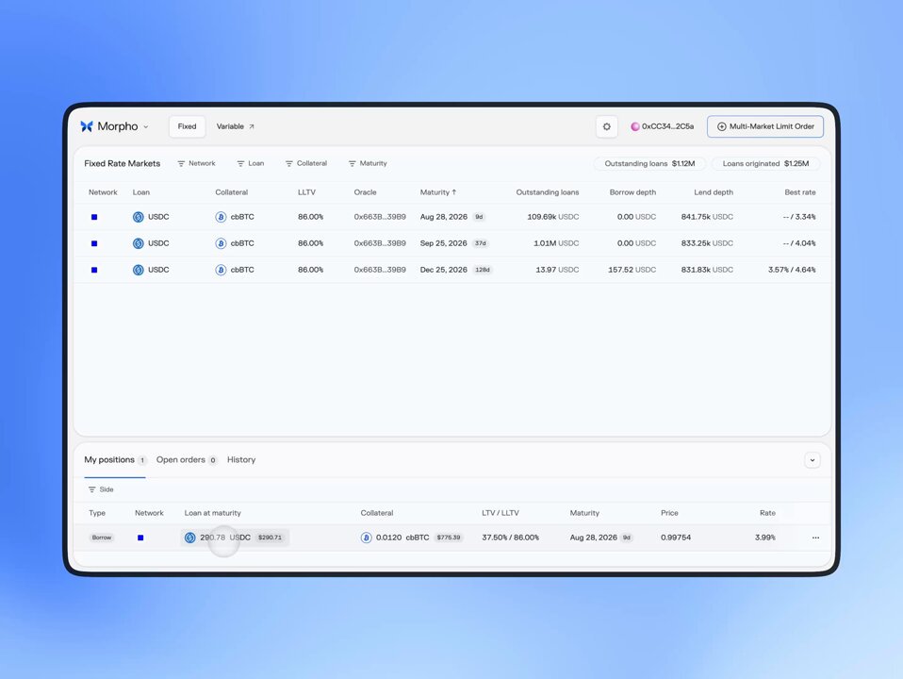This screenshot has height=679, width=903.
Task: Collapse the positions panel chevron
Action: click(813, 460)
